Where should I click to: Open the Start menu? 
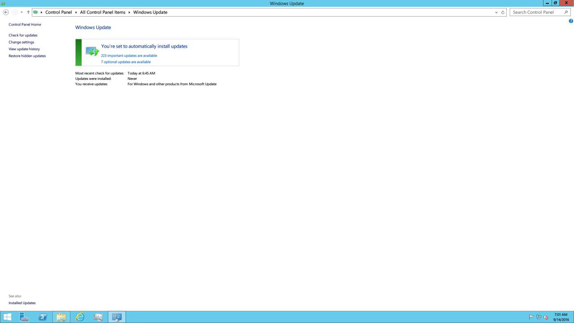(8, 317)
